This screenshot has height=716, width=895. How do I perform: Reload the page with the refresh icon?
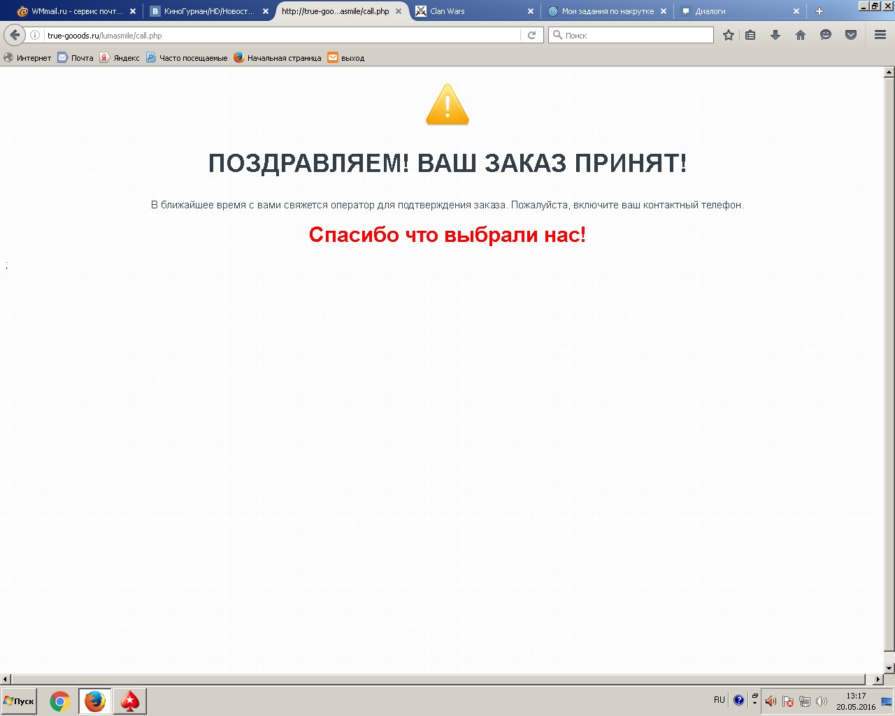pyautogui.click(x=532, y=35)
